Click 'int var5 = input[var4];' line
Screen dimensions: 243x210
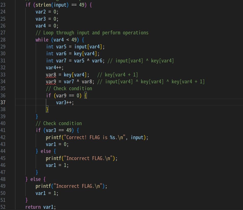click(75, 47)
